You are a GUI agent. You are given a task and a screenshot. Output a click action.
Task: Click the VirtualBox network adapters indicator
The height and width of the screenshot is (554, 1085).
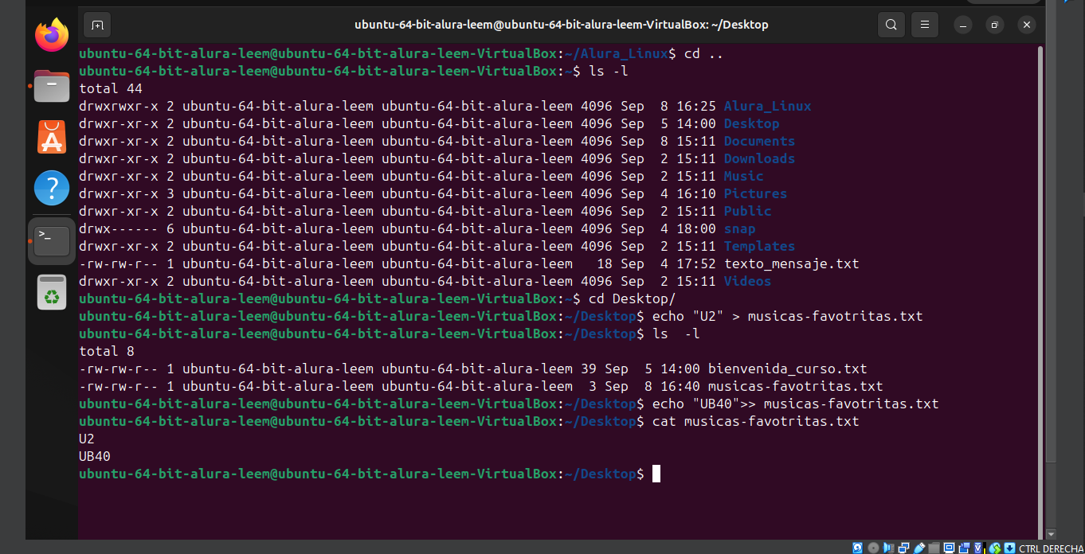pyautogui.click(x=903, y=548)
